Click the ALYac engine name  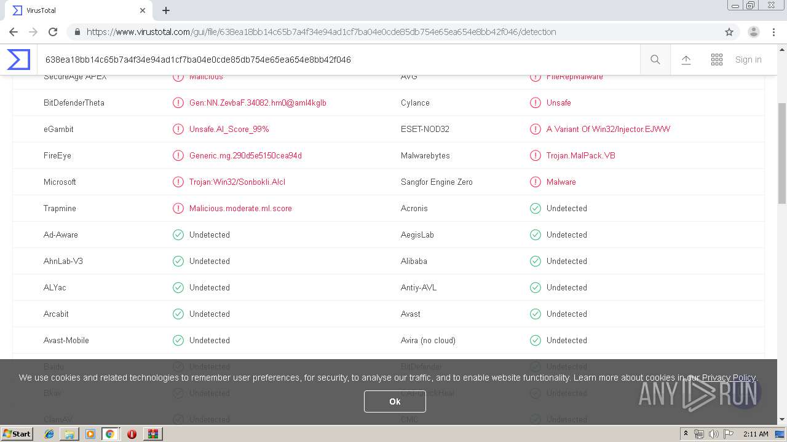[55, 287]
